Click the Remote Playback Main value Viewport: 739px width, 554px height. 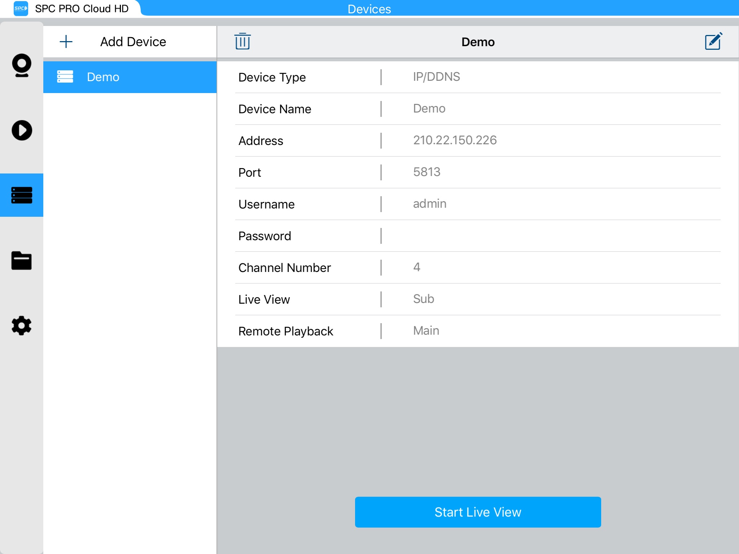(x=426, y=331)
